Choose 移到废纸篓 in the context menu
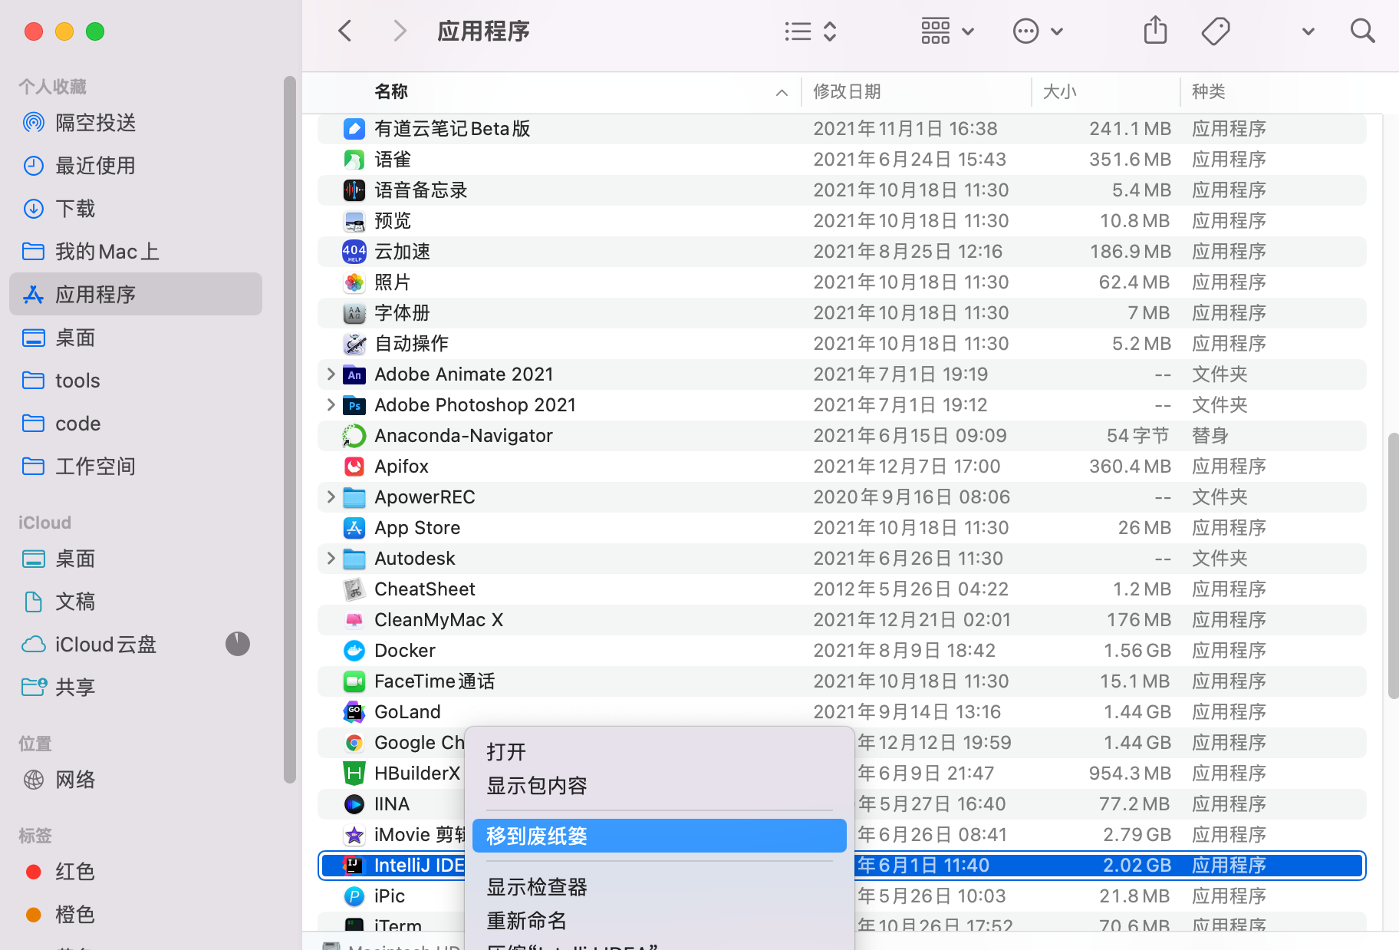The height and width of the screenshot is (950, 1399). click(x=660, y=836)
